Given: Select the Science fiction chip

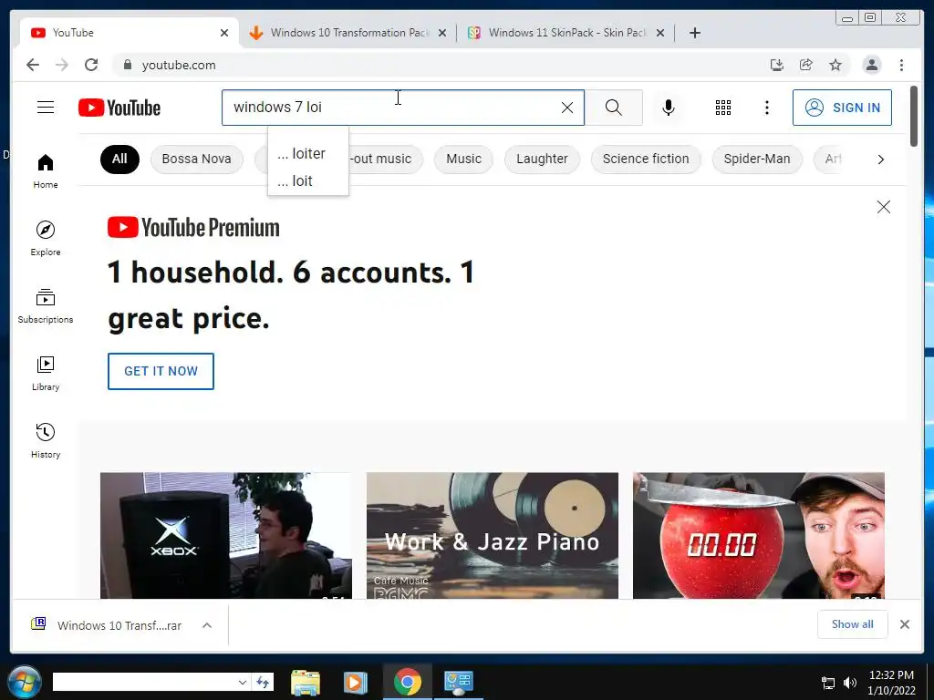Looking at the screenshot, I should [x=646, y=159].
